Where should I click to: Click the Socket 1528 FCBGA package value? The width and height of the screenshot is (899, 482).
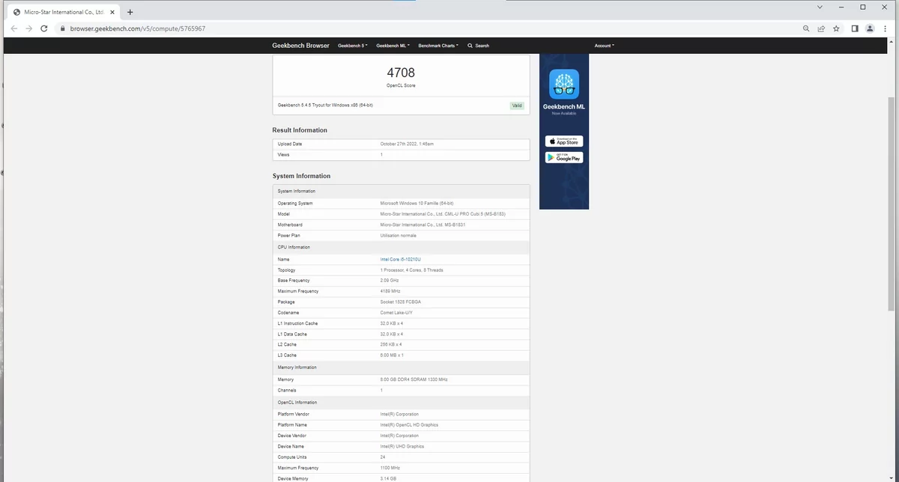(x=401, y=302)
